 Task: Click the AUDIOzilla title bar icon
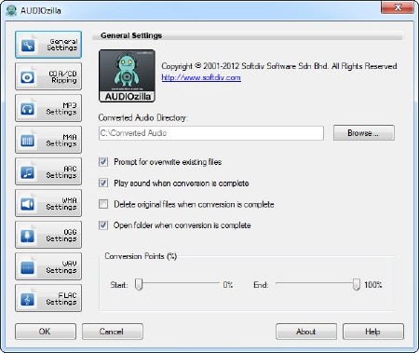(x=11, y=10)
